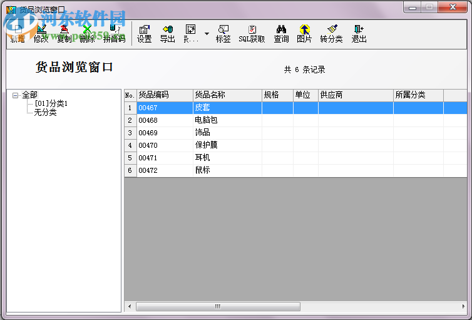Click the 标签 (Label) toolbar icon
Screen dimensions: 472x320
223,33
